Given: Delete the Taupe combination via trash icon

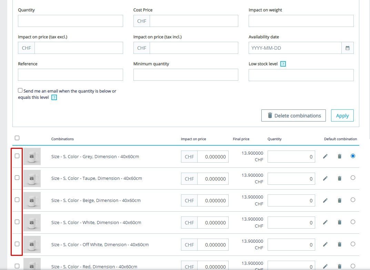Looking at the screenshot, I should [x=339, y=179].
